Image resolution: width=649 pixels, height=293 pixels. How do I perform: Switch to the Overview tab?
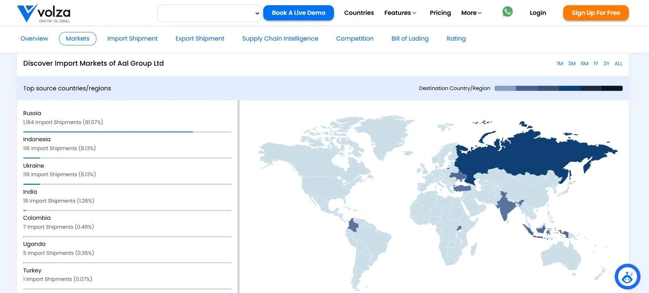pyautogui.click(x=34, y=39)
